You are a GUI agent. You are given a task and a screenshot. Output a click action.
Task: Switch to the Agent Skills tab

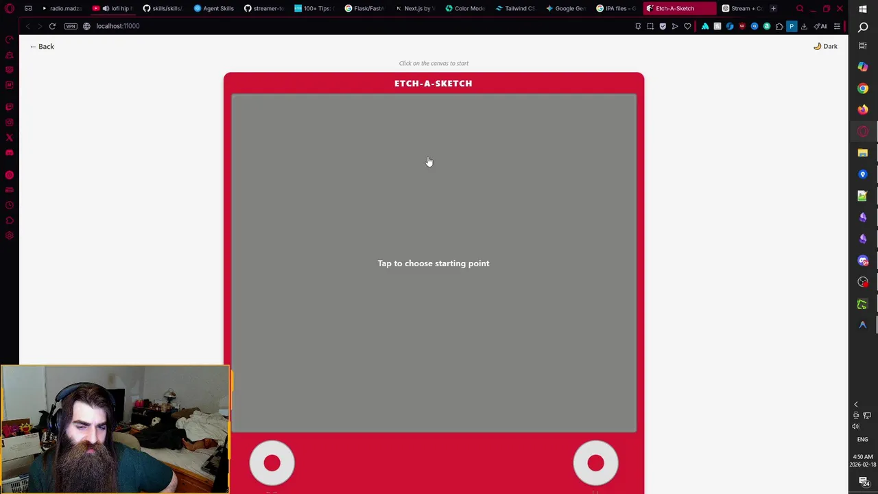214,8
